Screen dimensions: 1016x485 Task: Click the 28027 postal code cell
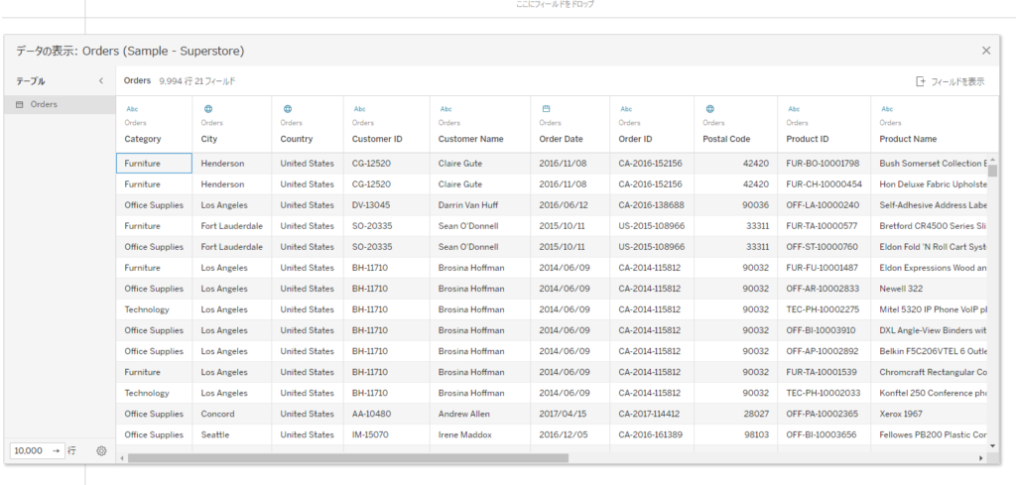point(736,414)
